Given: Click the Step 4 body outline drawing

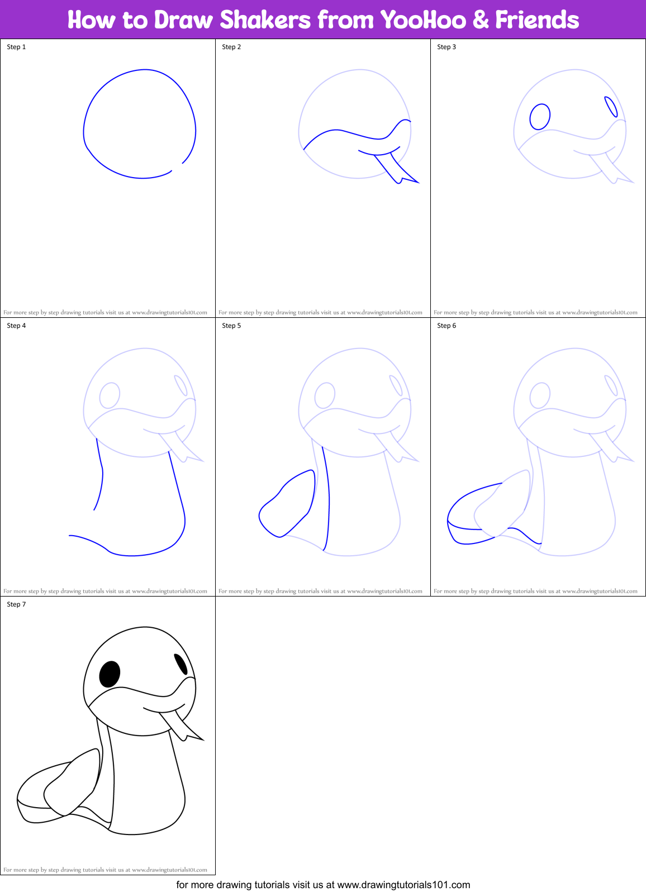Looking at the screenshot, I should click(x=127, y=497).
